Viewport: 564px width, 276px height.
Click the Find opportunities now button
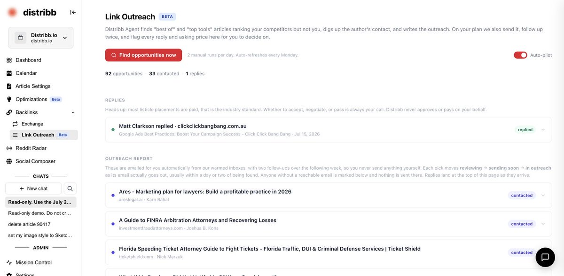[x=143, y=55]
